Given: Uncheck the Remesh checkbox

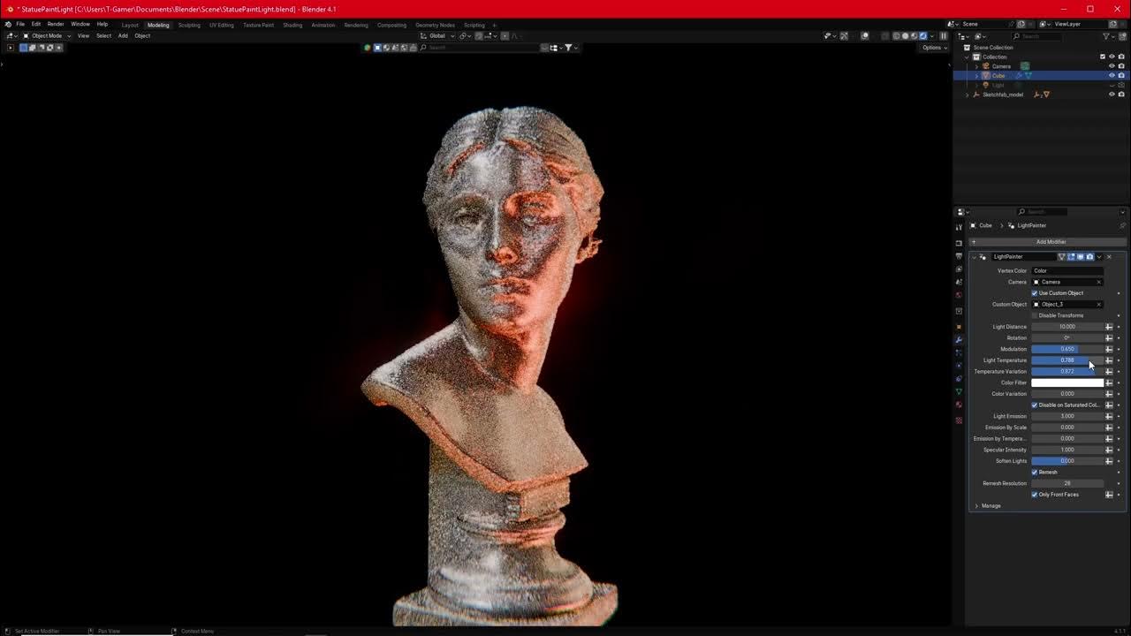Looking at the screenshot, I should tap(1035, 472).
